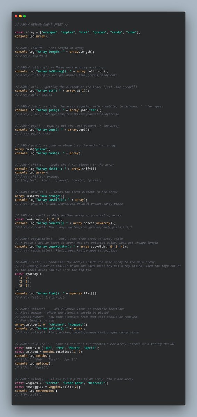197x417 pixels.
Task: Select the 'Array concat(): New orange,apples' output comment
Action: (73, 227)
